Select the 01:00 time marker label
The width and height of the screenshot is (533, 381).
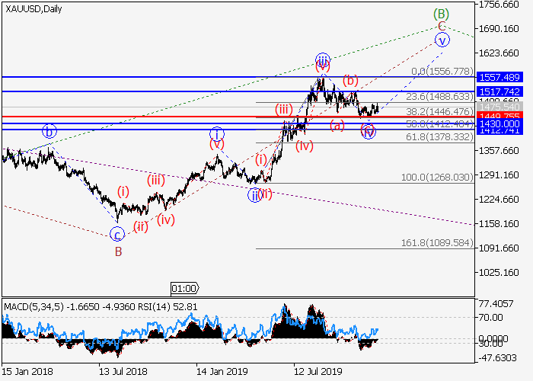(x=184, y=289)
